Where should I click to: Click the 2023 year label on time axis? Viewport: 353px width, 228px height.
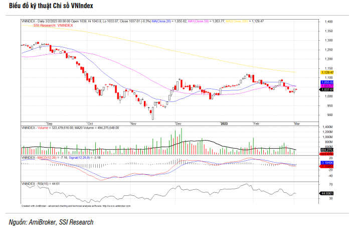224,123
